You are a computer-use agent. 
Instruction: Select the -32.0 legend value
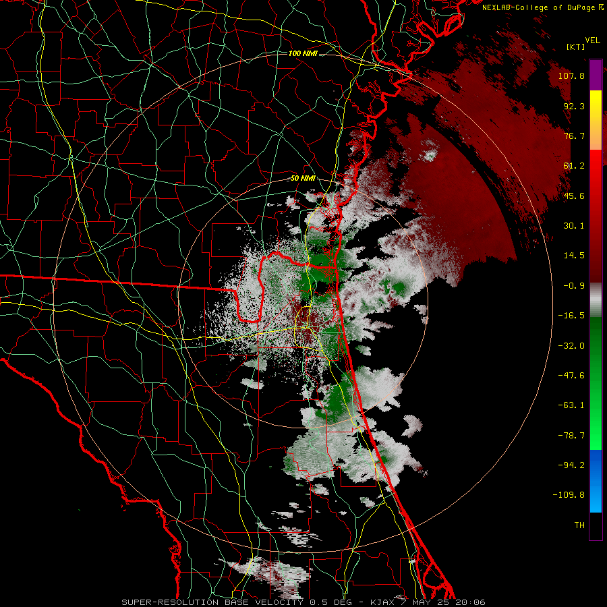point(571,346)
